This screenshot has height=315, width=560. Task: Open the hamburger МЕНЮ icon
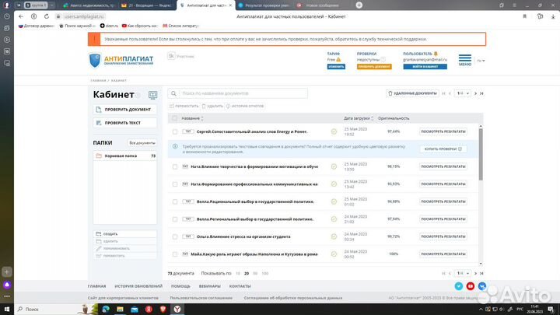point(464,59)
